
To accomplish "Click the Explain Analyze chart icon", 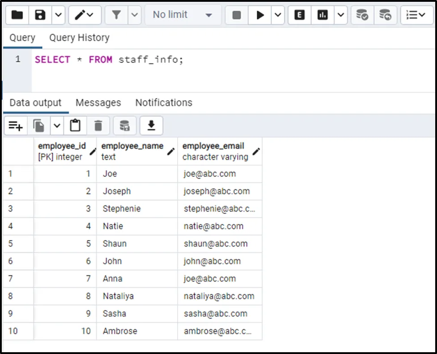I will pos(322,15).
